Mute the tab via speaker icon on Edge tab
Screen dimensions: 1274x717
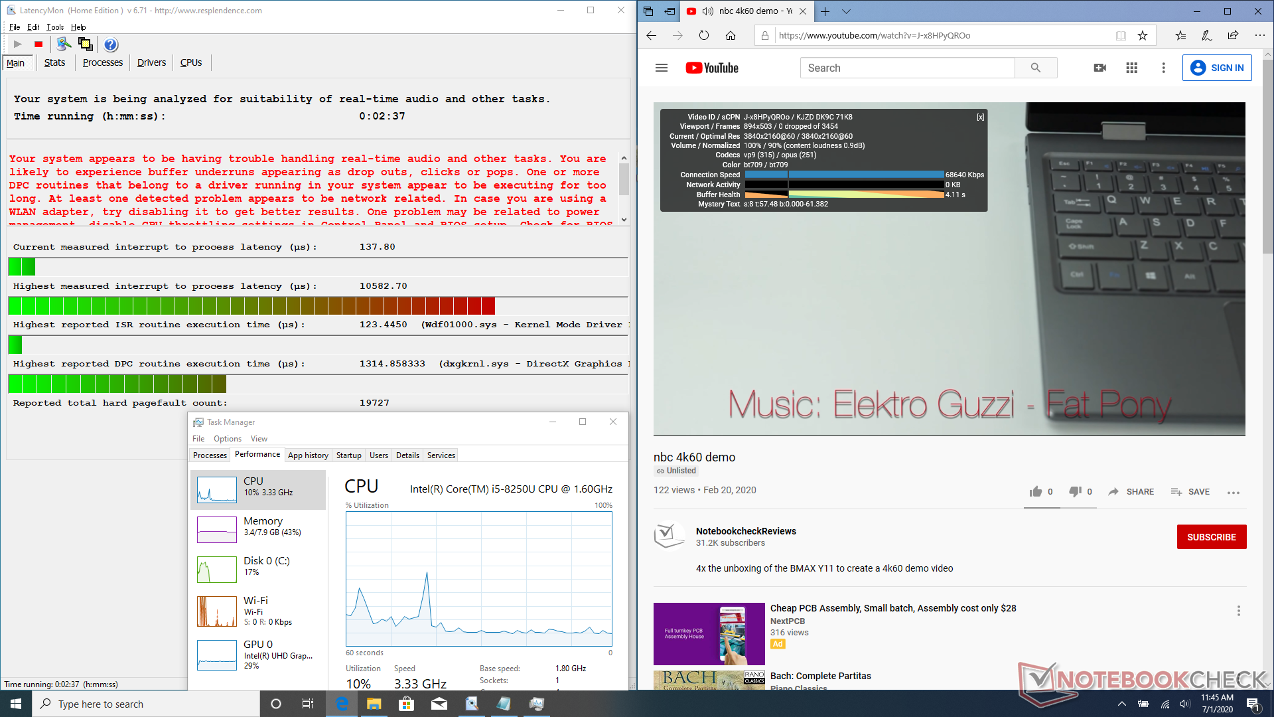click(x=708, y=11)
